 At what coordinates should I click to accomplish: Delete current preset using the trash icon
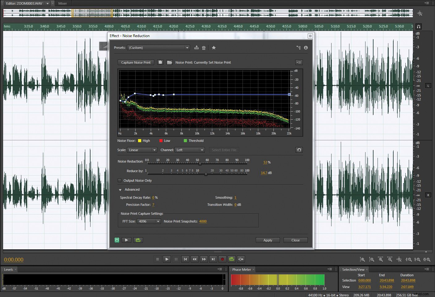(204, 48)
